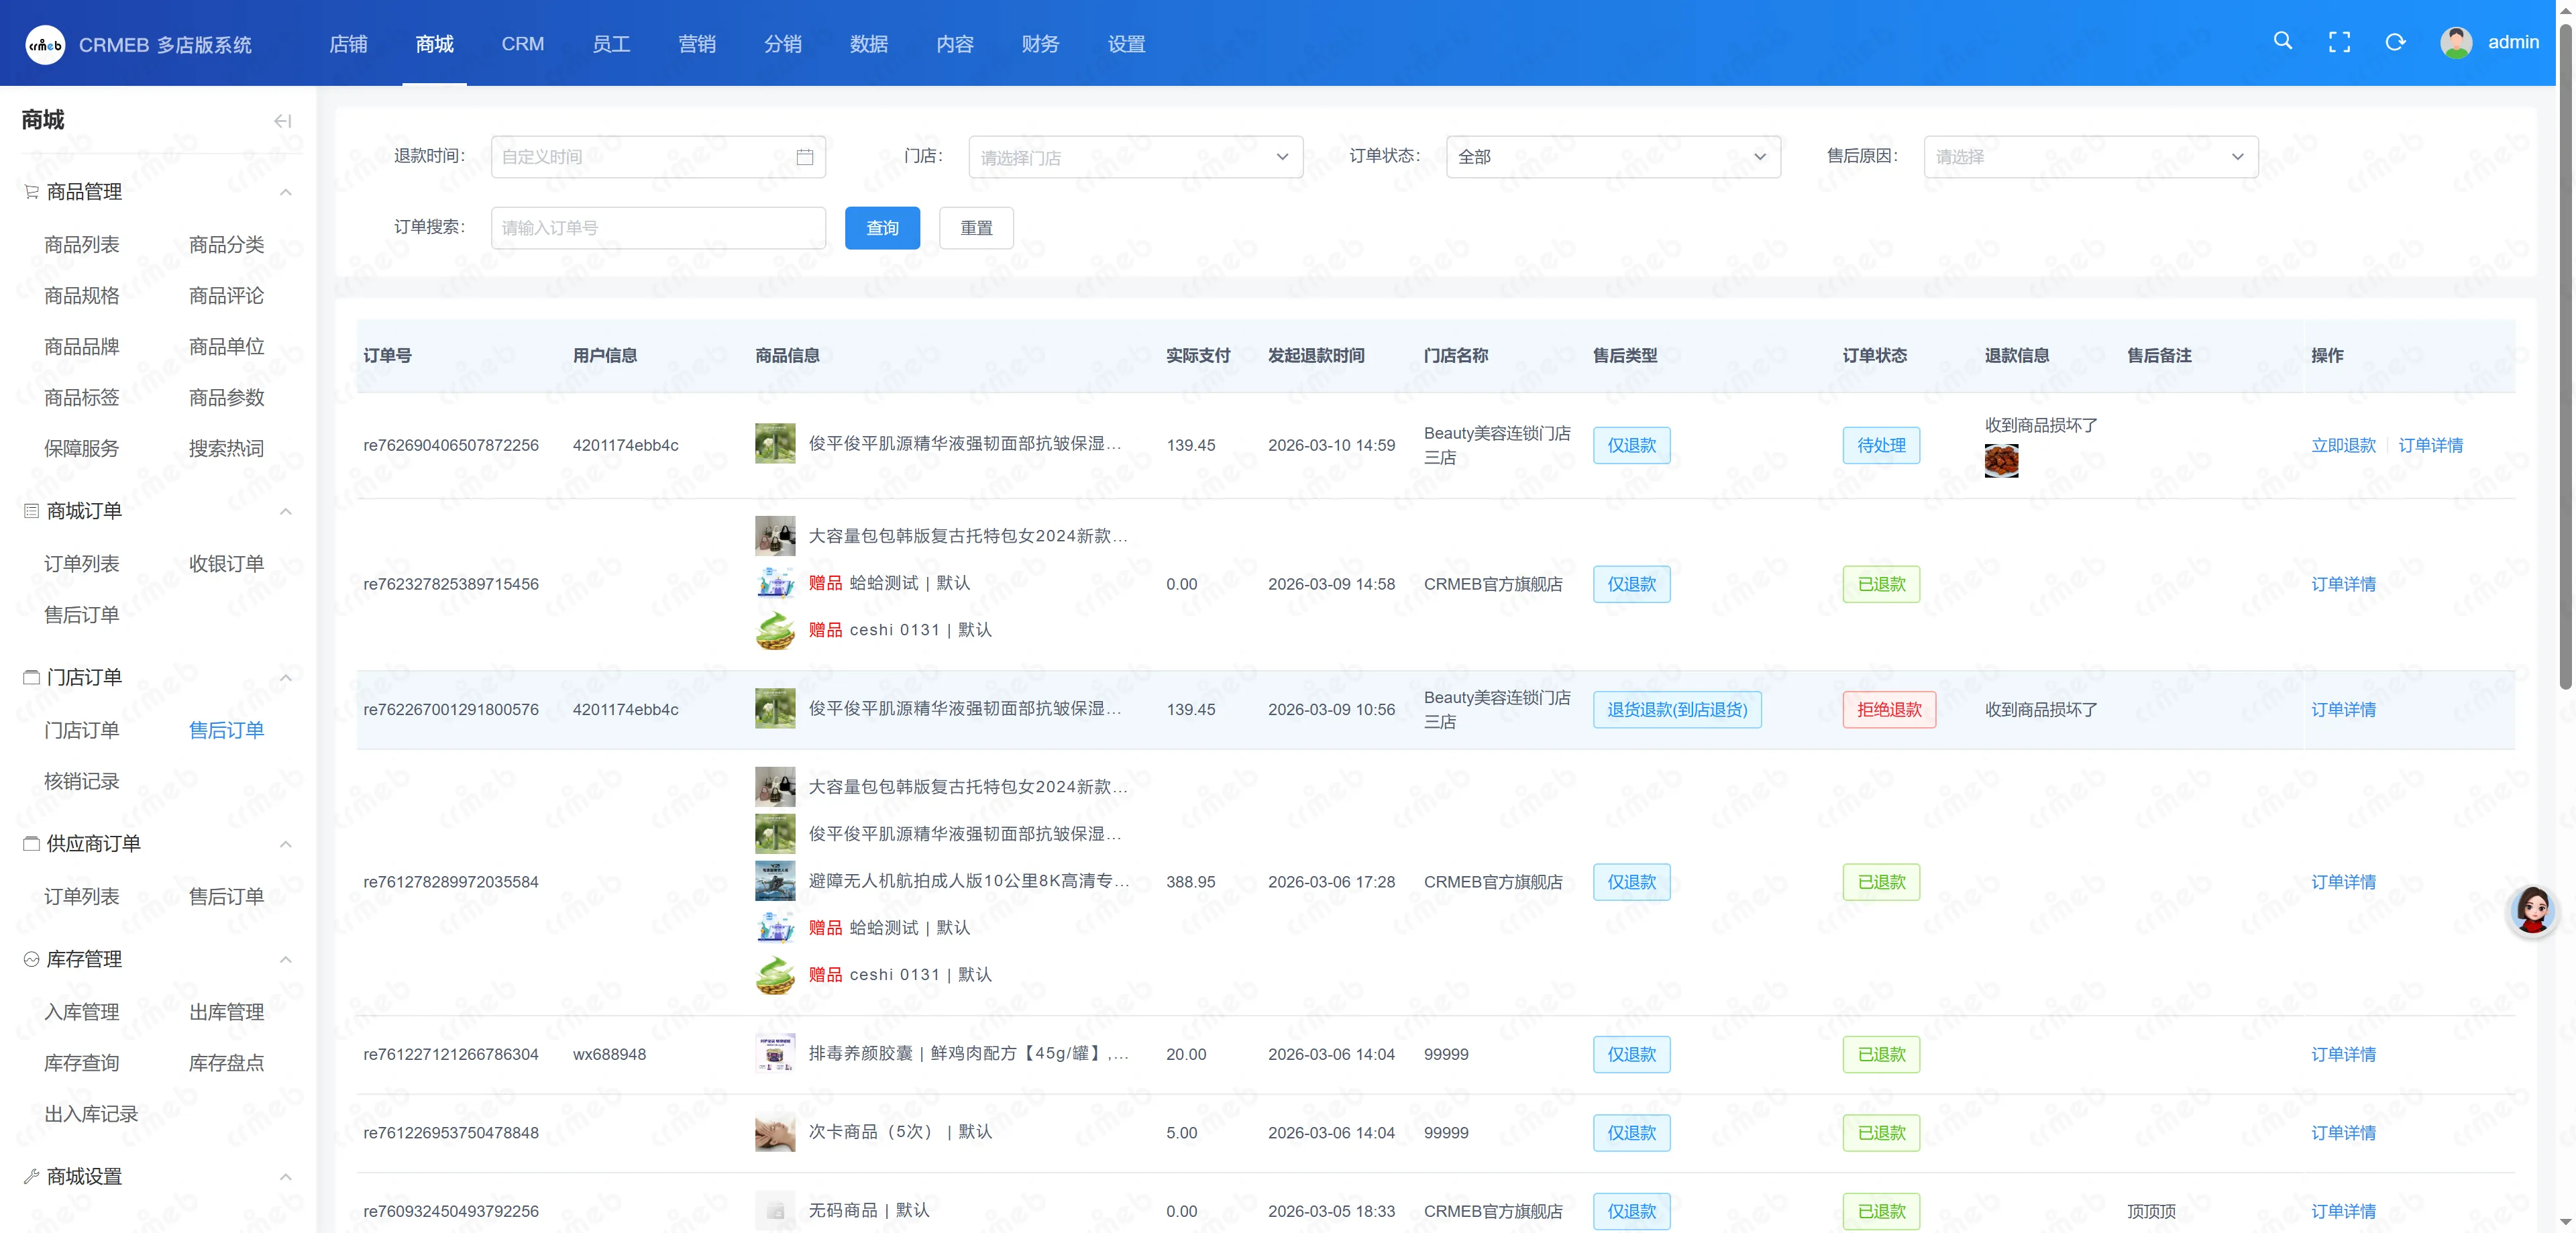This screenshot has width=2576, height=1233.
Task: Open the 门店 store select dropdown
Action: (1135, 157)
